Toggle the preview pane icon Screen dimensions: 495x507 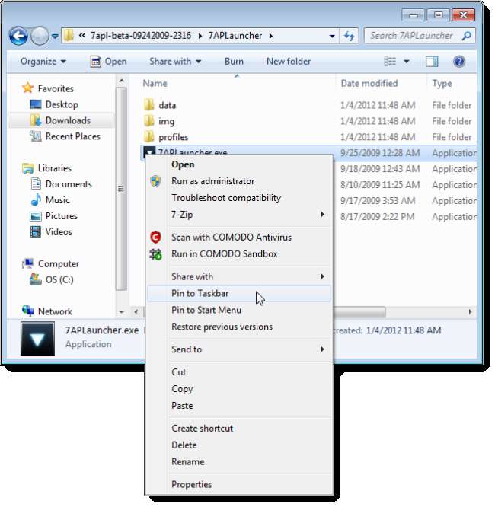pos(432,62)
